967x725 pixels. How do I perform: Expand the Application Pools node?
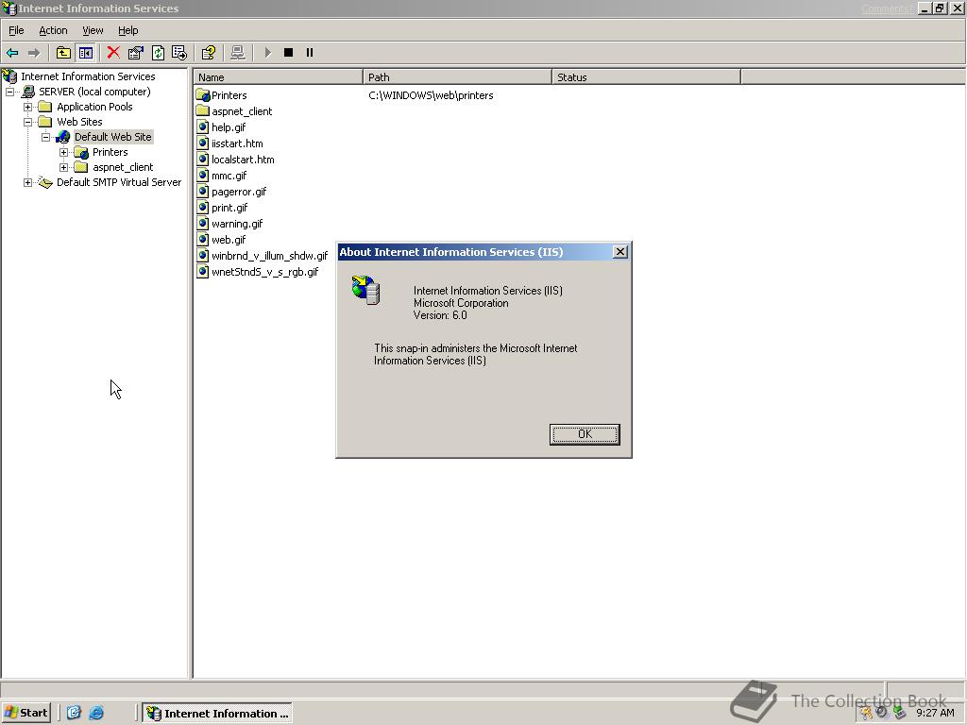point(27,108)
